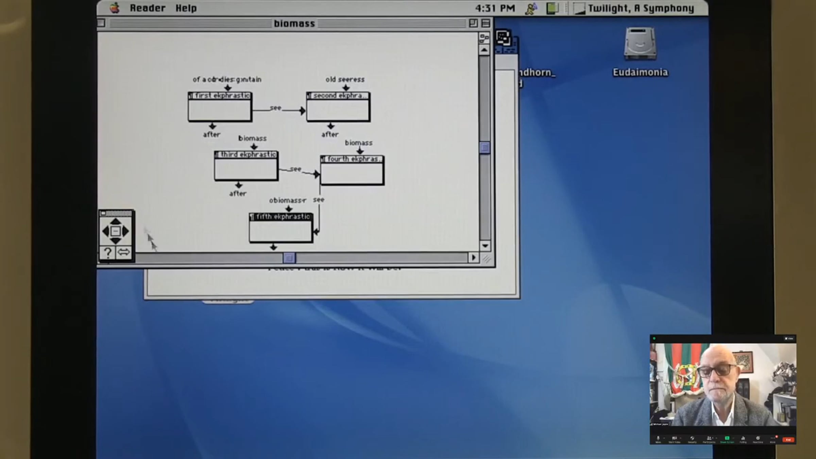Click the question mark button in the palette

(x=108, y=253)
